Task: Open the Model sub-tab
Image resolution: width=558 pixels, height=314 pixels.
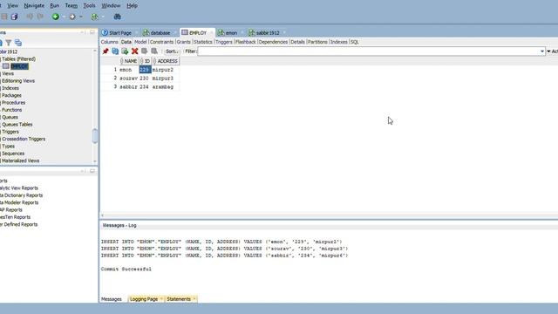Action: (140, 42)
